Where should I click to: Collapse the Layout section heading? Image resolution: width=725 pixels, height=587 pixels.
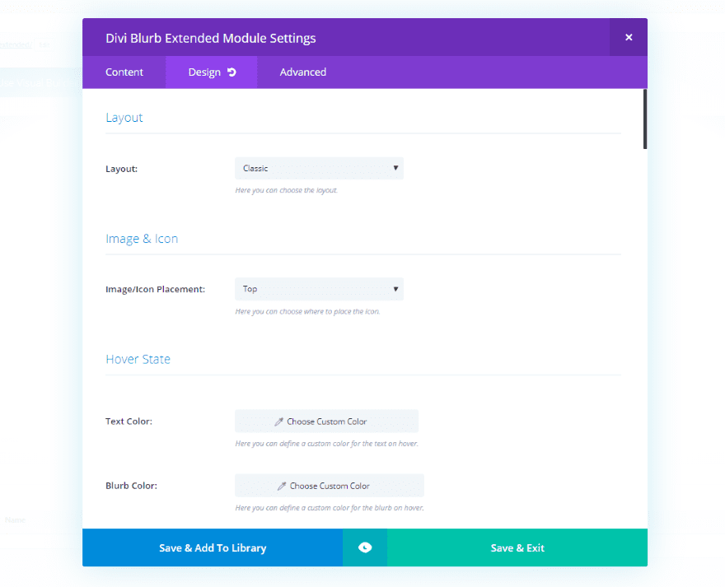[x=124, y=118]
